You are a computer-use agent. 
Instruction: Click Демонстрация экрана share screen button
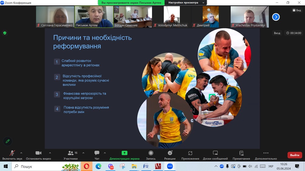(124, 155)
